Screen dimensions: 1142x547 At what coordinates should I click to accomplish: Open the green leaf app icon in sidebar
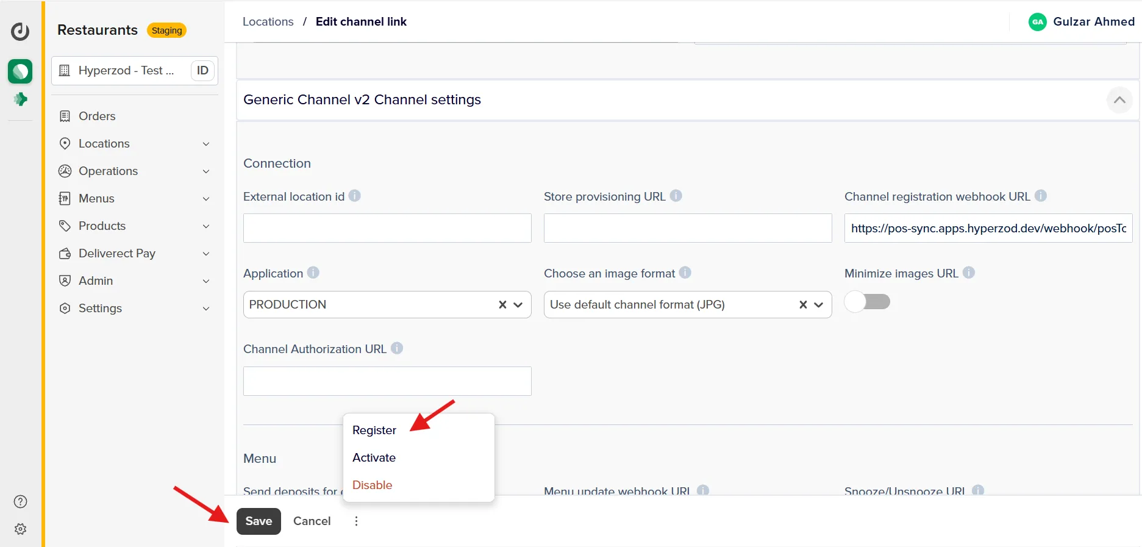[20, 71]
